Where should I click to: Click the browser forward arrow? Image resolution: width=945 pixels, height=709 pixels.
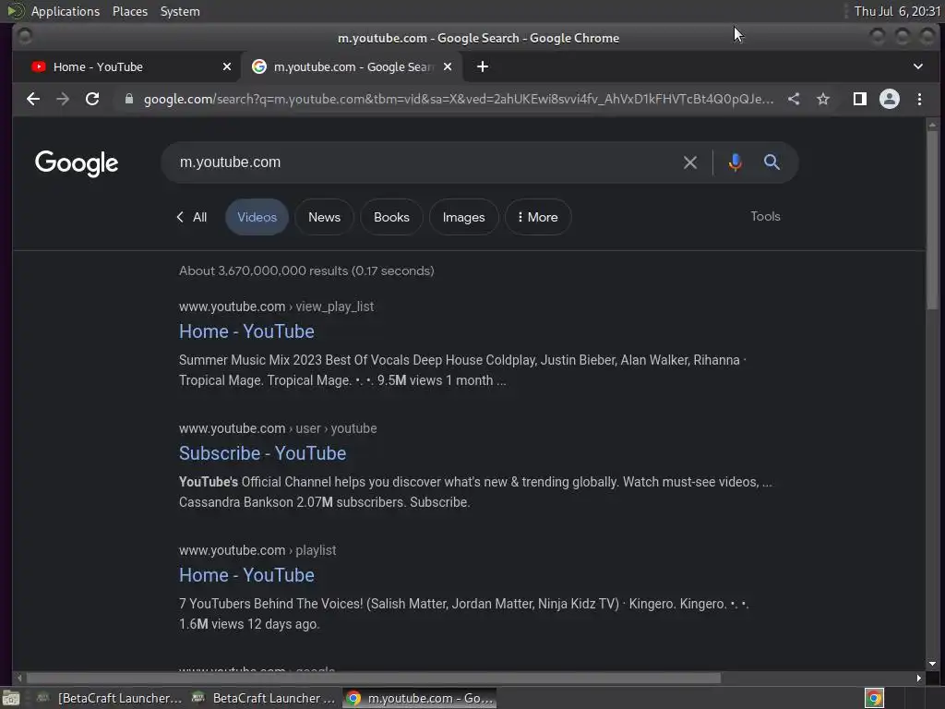[63, 99]
